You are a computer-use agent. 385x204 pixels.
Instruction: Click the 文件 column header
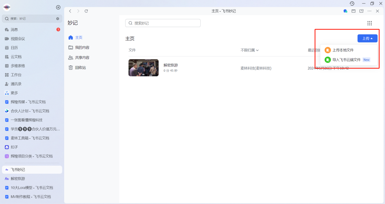(x=132, y=50)
